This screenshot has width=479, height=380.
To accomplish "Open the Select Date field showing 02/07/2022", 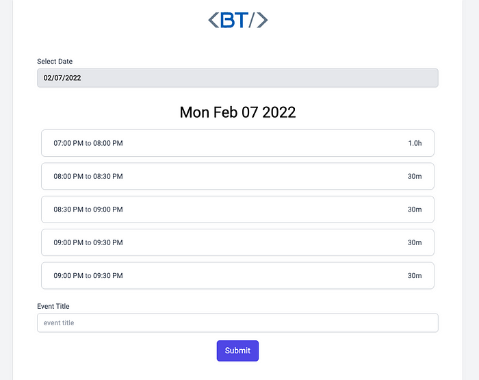I will (237, 78).
